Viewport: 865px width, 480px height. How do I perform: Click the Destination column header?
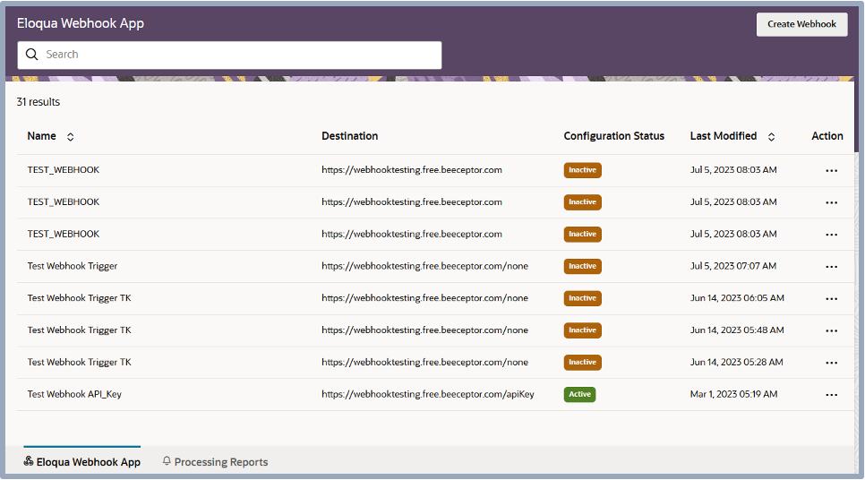pos(350,136)
